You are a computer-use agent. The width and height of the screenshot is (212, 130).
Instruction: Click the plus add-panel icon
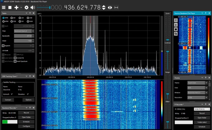tap(16, 7)
